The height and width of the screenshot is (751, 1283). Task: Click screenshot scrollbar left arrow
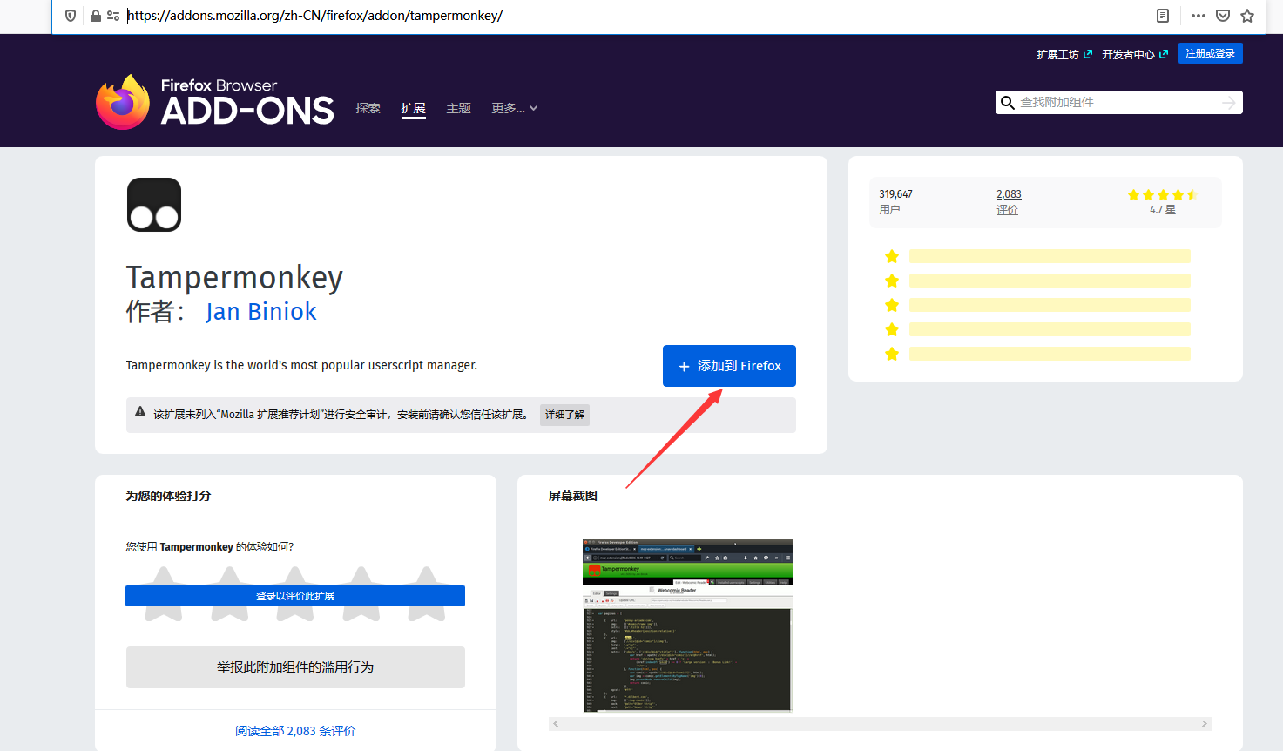(x=556, y=724)
